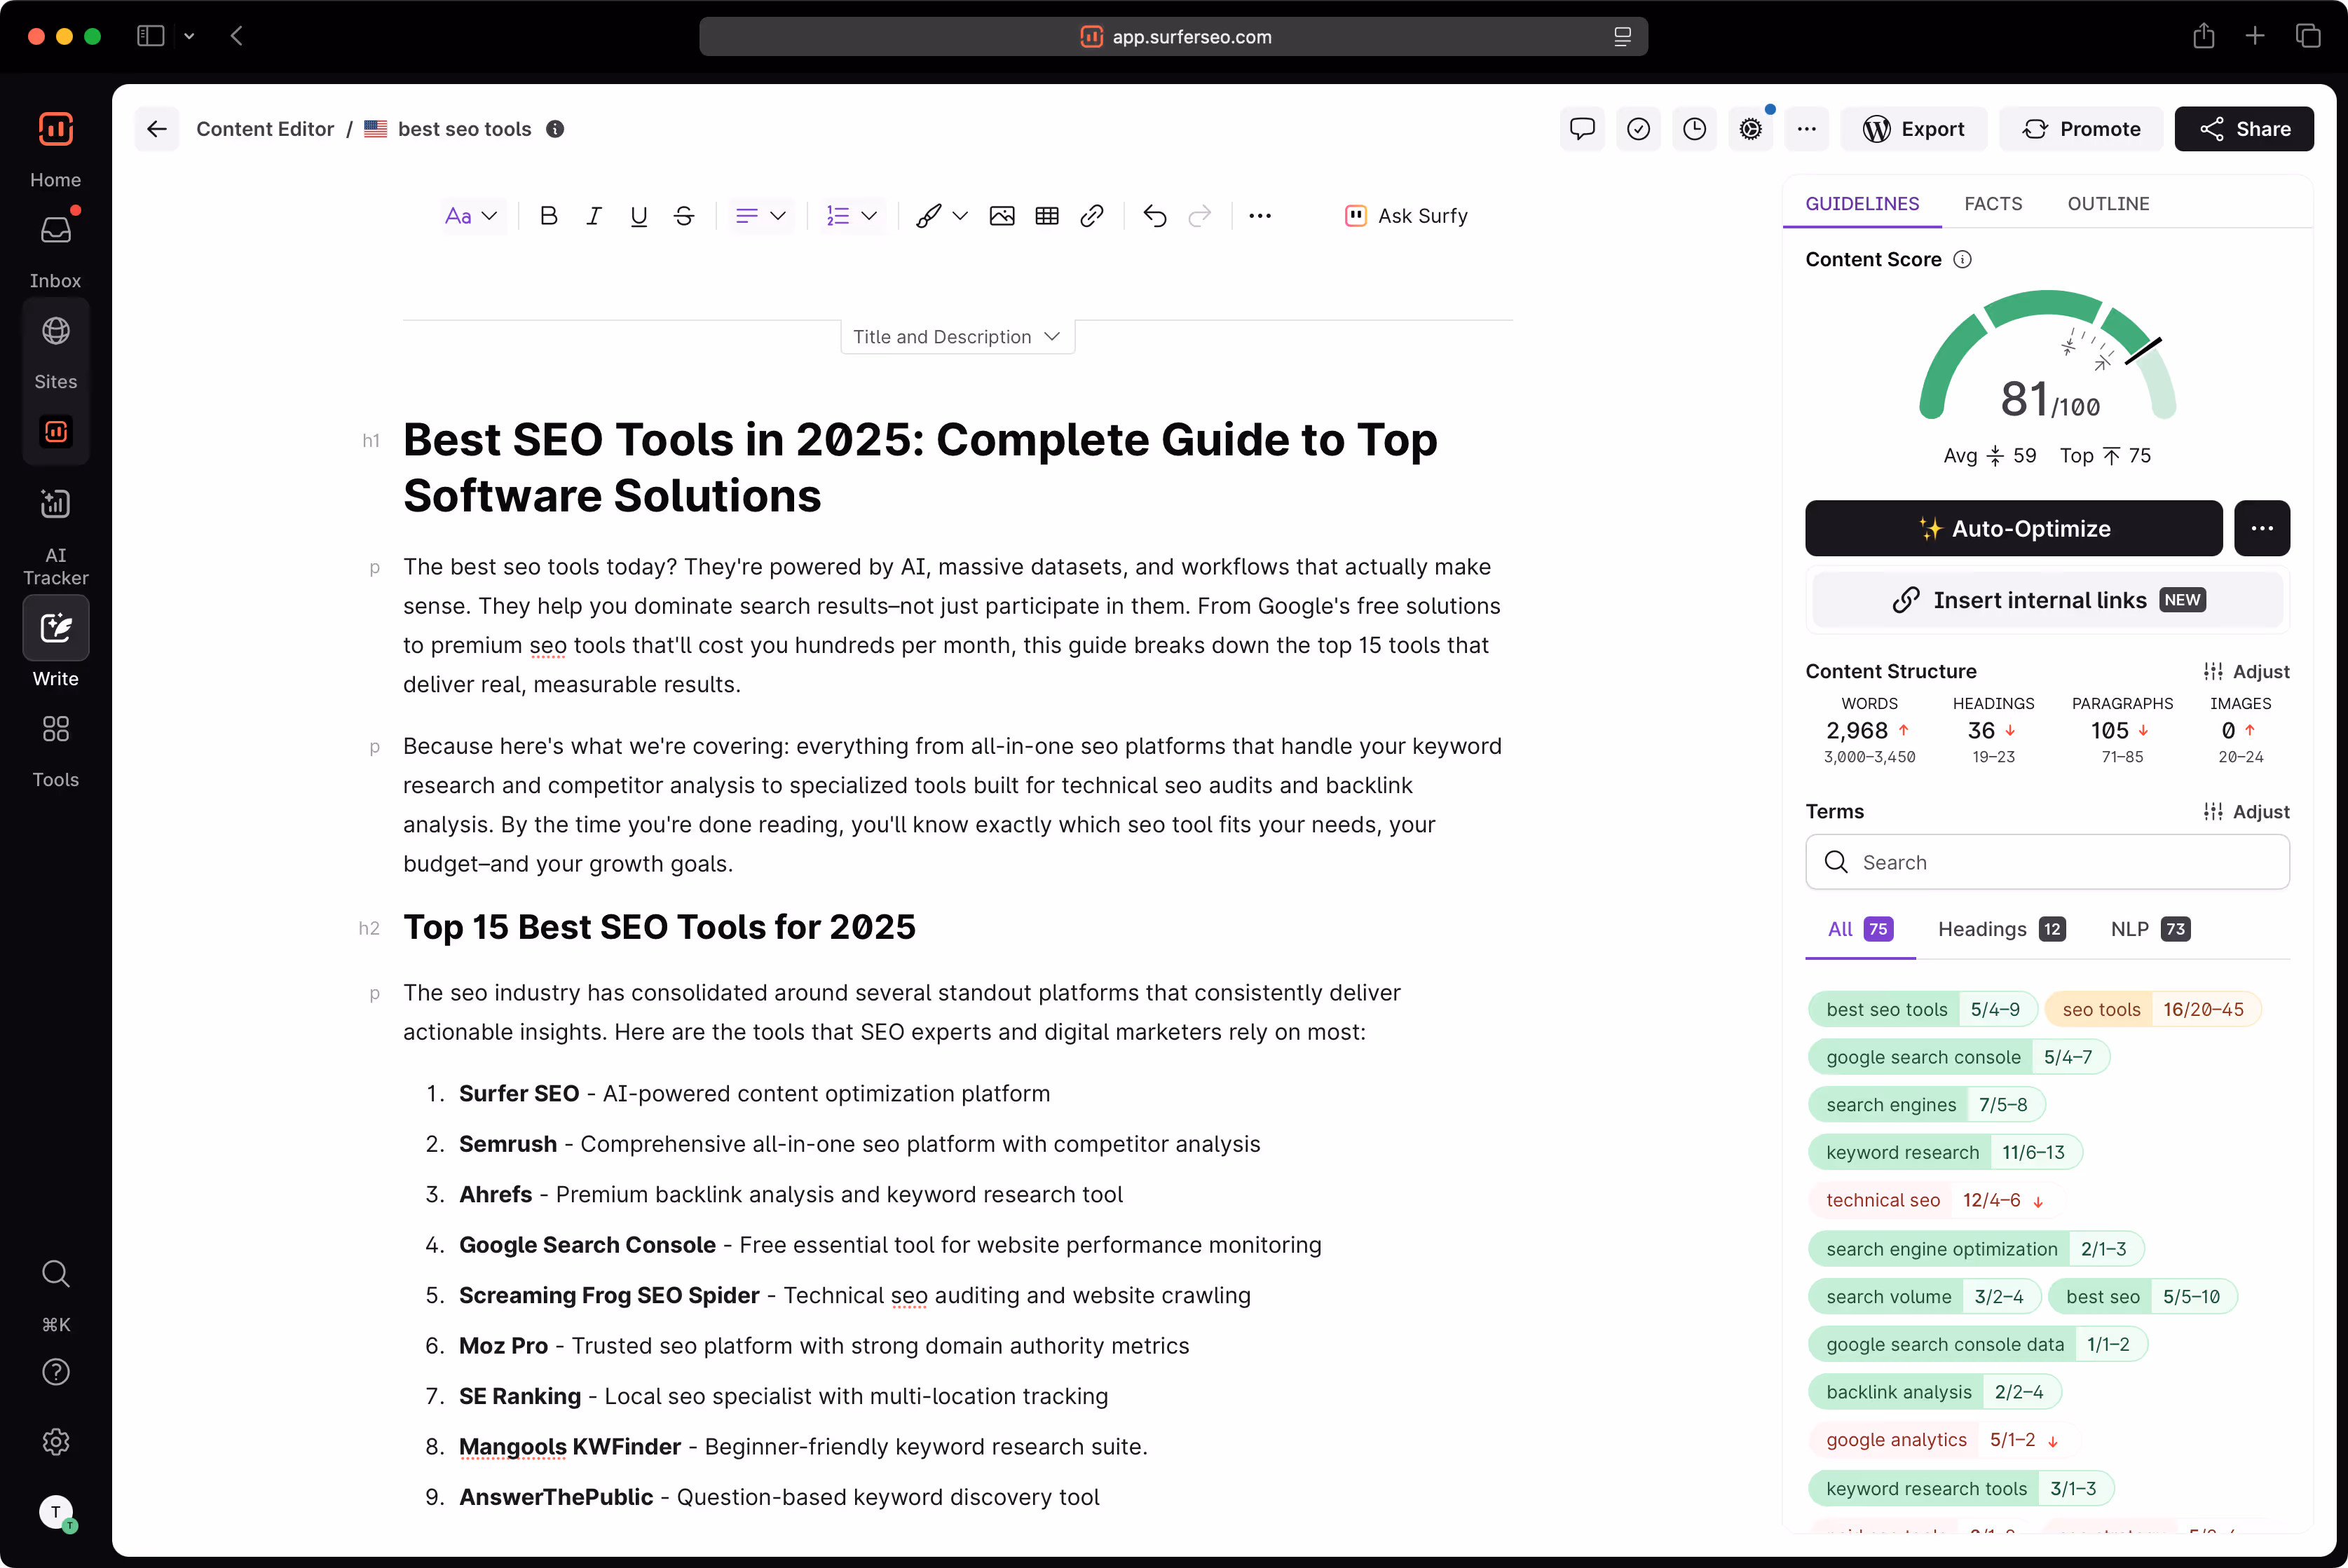Select the Headings terms tab
The image size is (2348, 1568).
click(x=2001, y=930)
